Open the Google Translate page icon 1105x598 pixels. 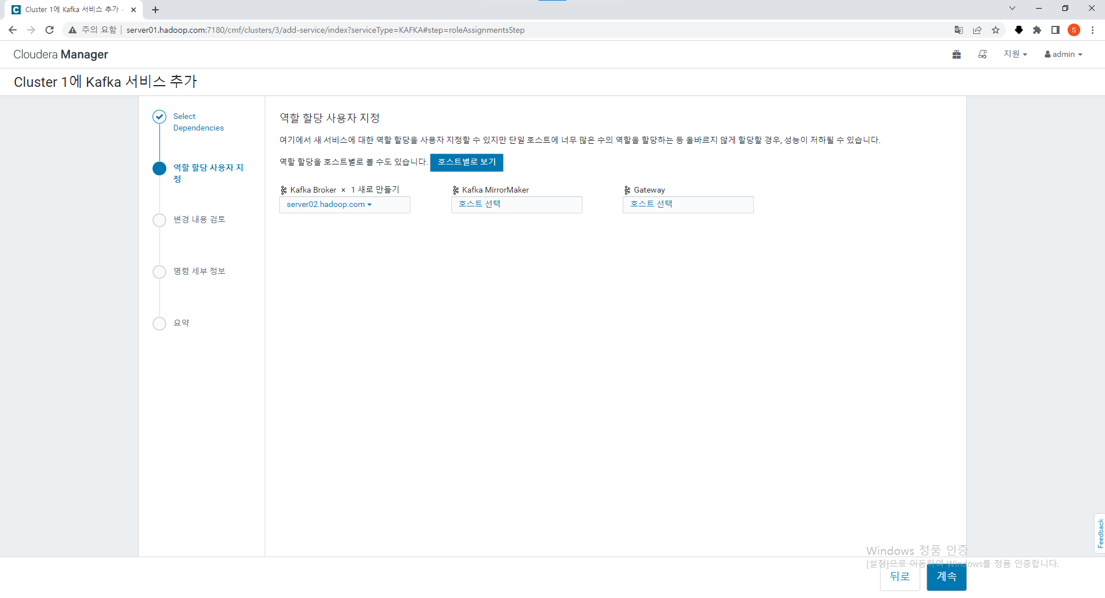click(959, 30)
